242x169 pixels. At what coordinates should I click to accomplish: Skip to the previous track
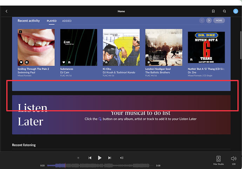coord(90,158)
